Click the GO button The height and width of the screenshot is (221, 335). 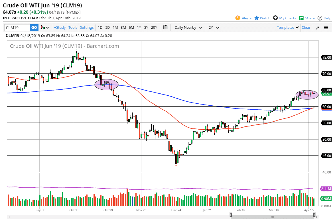34,27
